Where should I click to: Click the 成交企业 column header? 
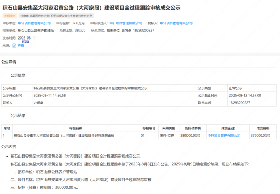pyautogui.click(x=228, y=128)
